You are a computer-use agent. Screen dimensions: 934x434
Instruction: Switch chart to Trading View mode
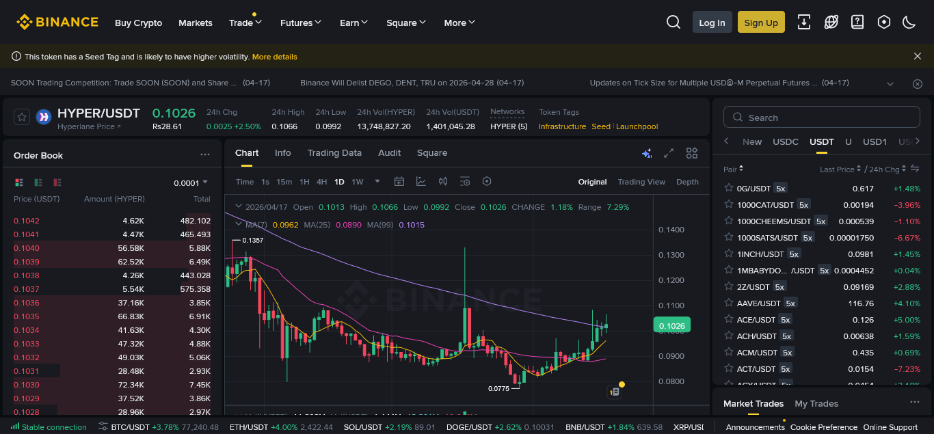641,182
